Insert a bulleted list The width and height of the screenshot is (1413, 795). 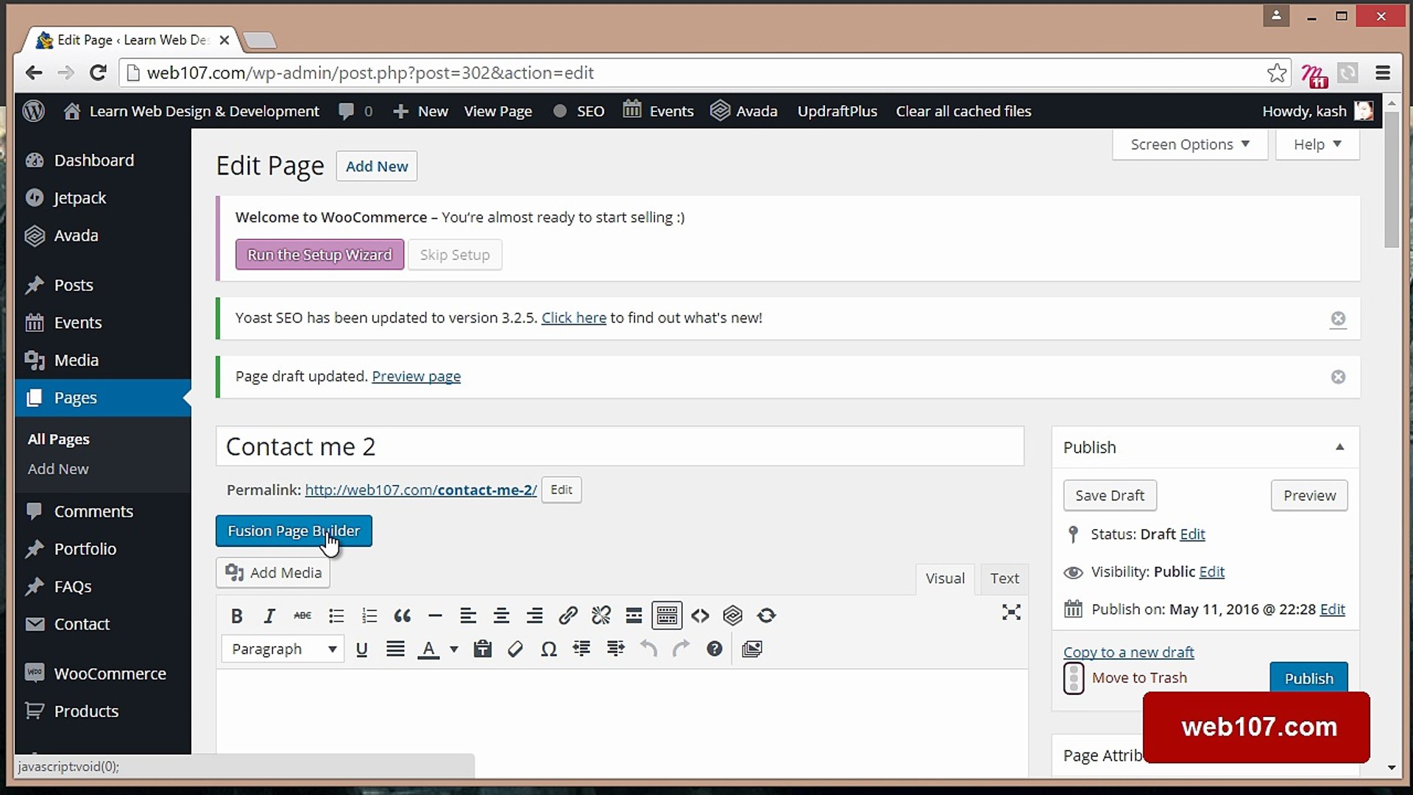coord(336,615)
